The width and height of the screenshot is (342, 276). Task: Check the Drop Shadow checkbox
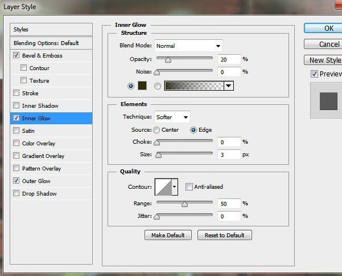(16, 193)
